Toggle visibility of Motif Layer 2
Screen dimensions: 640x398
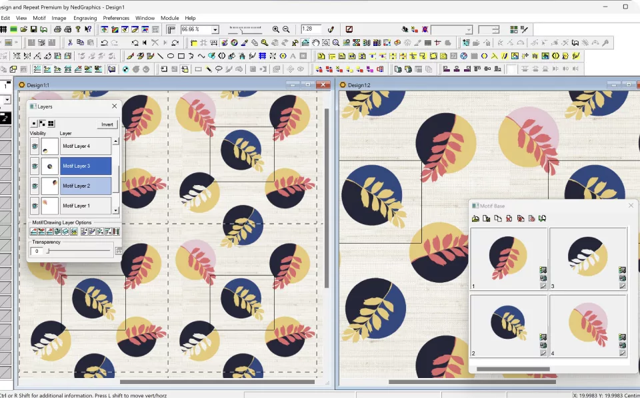point(35,186)
